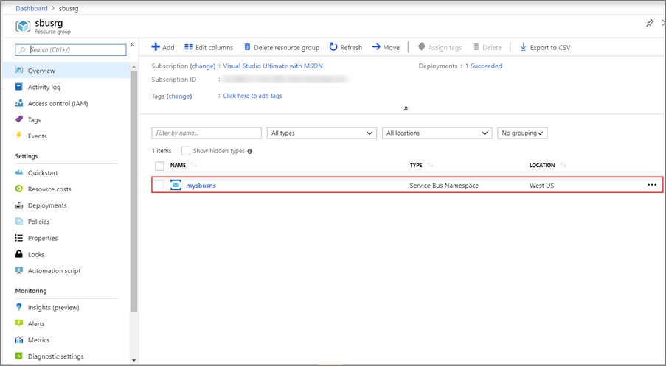This screenshot has height=366, width=666.
Task: Click the 'Click here to add tags' link
Action: (x=252, y=96)
